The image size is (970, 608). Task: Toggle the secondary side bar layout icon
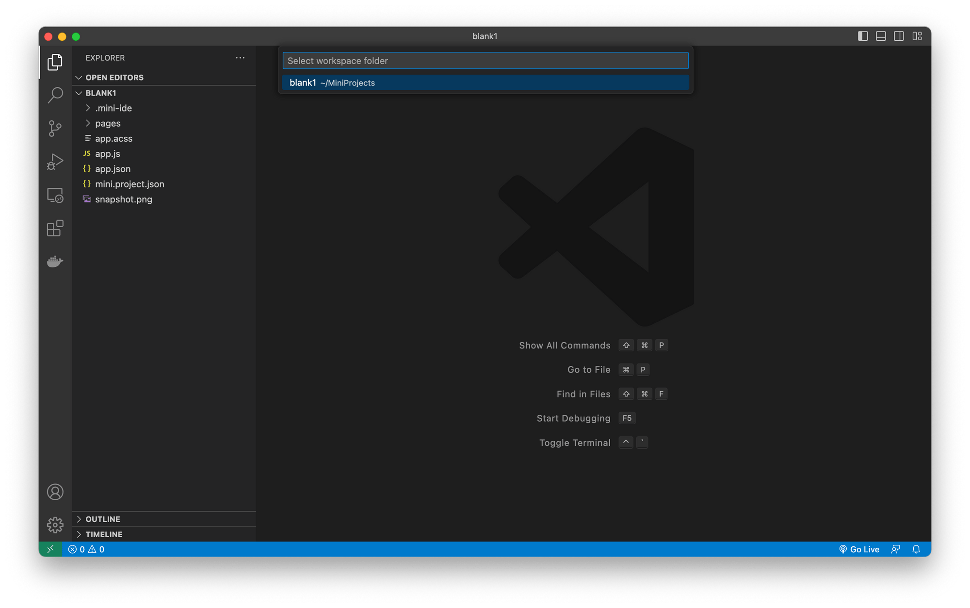coord(899,36)
